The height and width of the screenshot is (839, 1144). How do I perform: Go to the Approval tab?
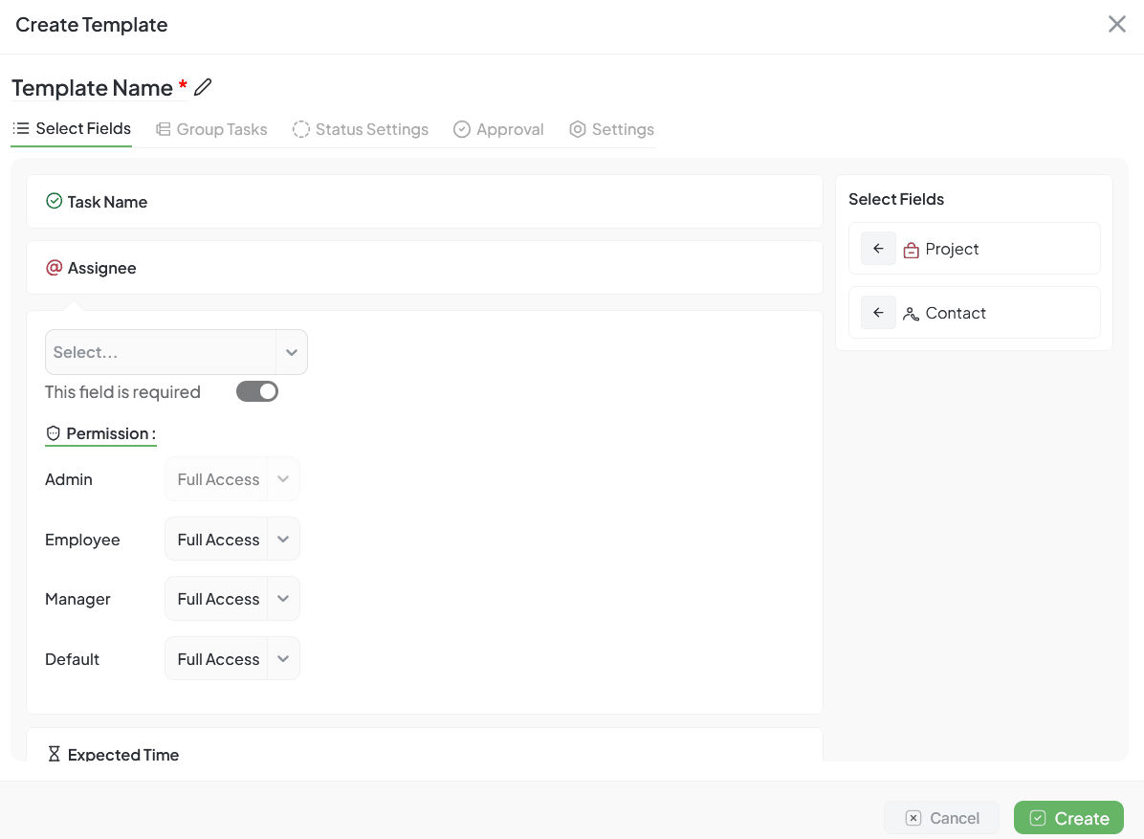coord(498,129)
